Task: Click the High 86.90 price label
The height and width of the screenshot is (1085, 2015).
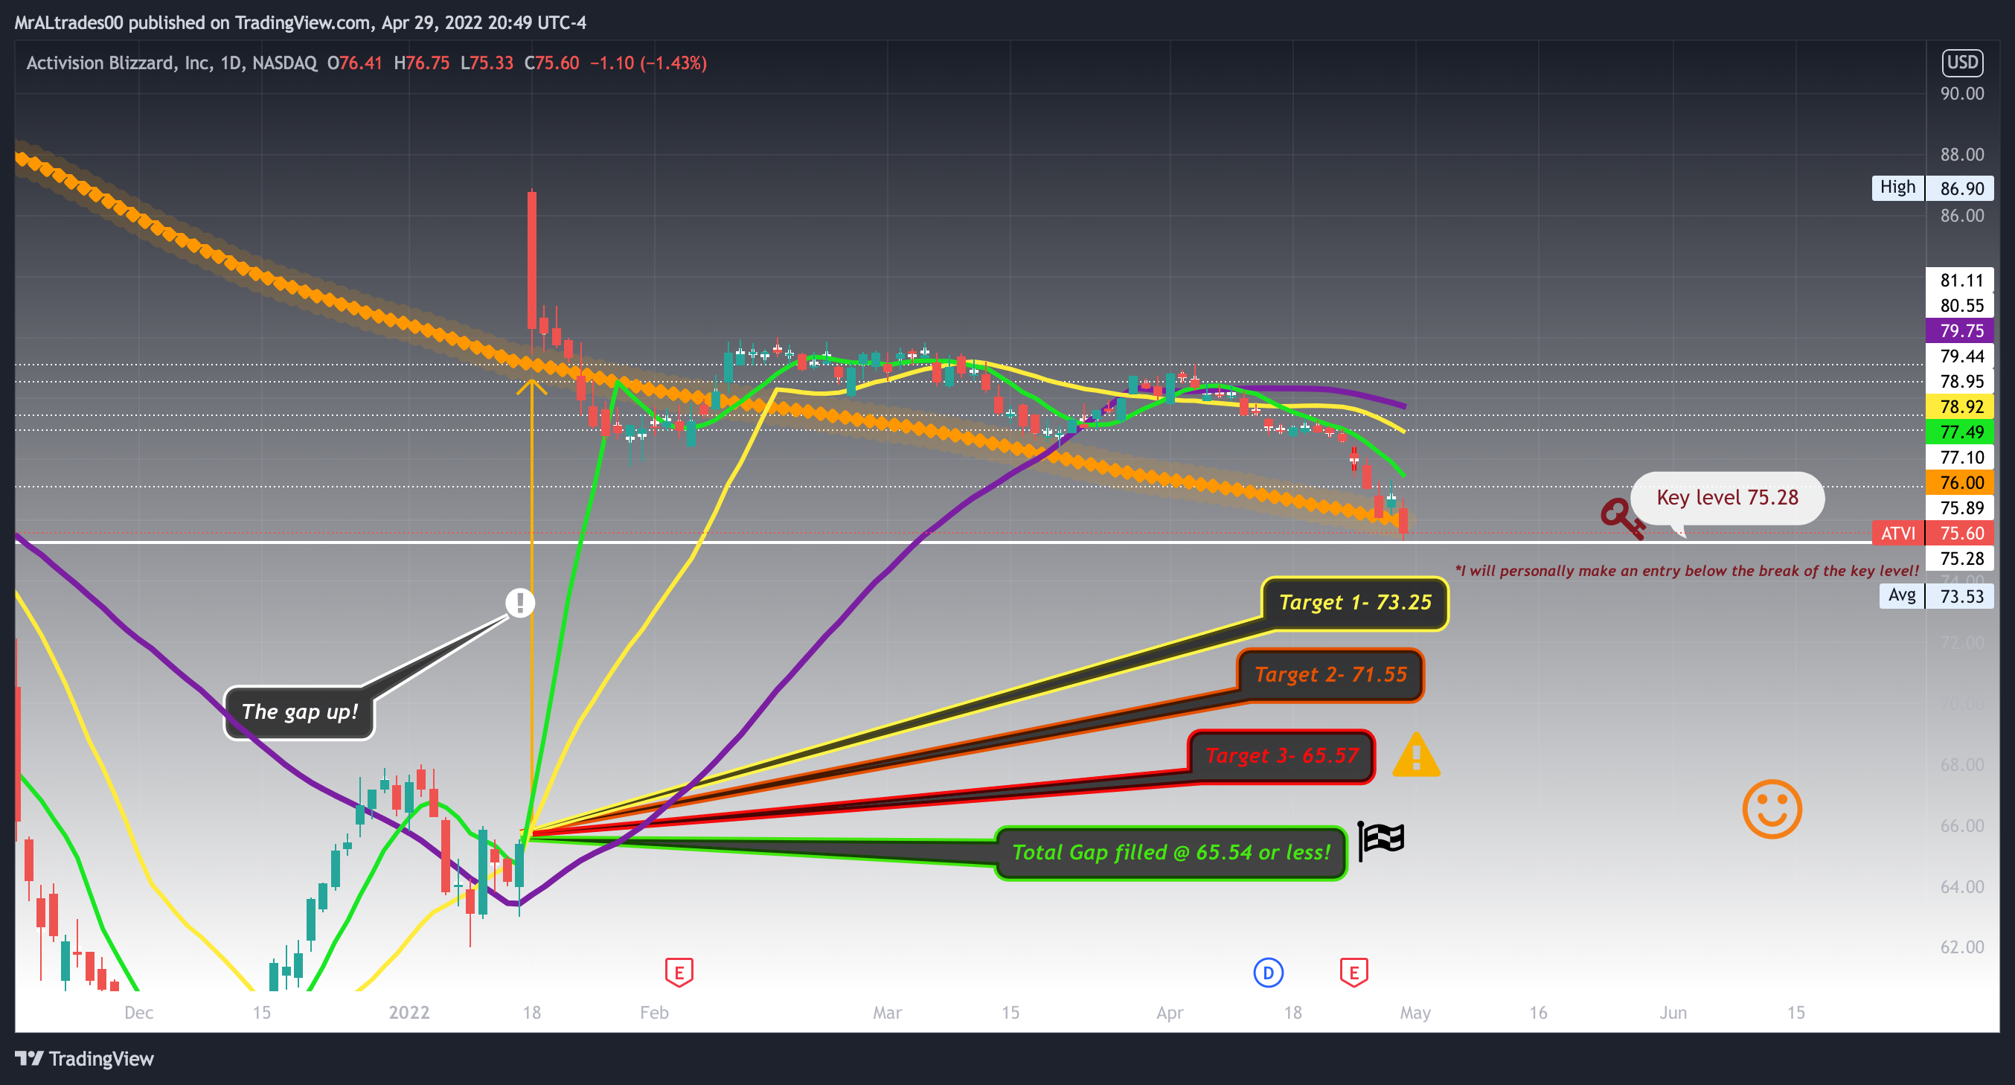Action: 1932,188
